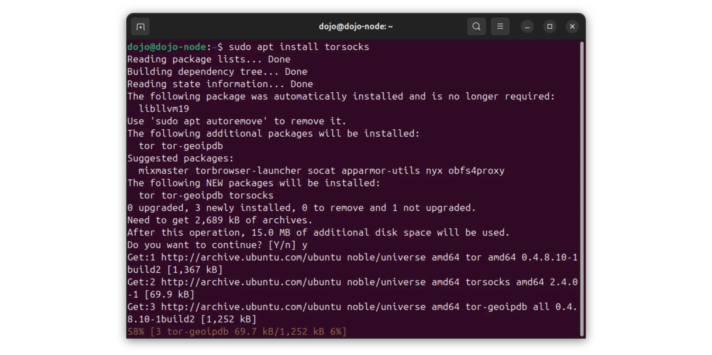Screen dimensions: 712x355
Task: Click the obfs4proxy suggested package
Action: tap(476, 171)
